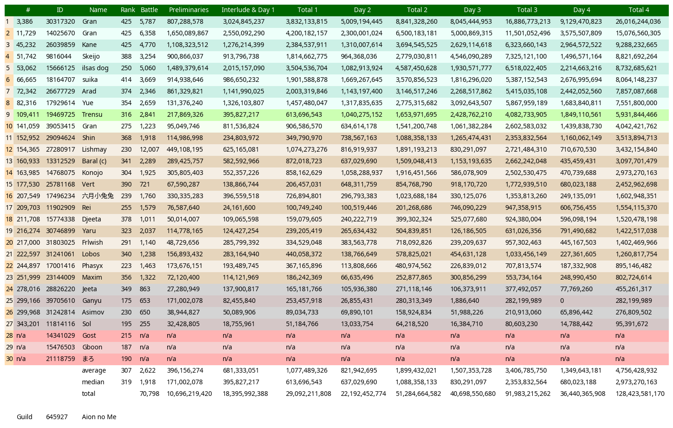Select row number 1
The width and height of the screenshot is (673, 428).
(7, 21)
